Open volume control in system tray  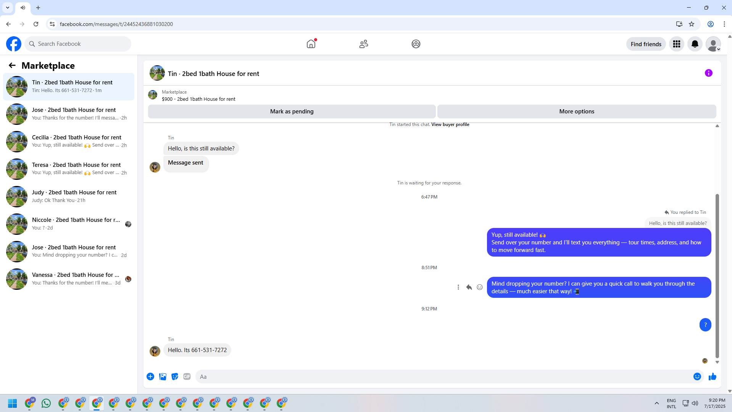point(695,403)
